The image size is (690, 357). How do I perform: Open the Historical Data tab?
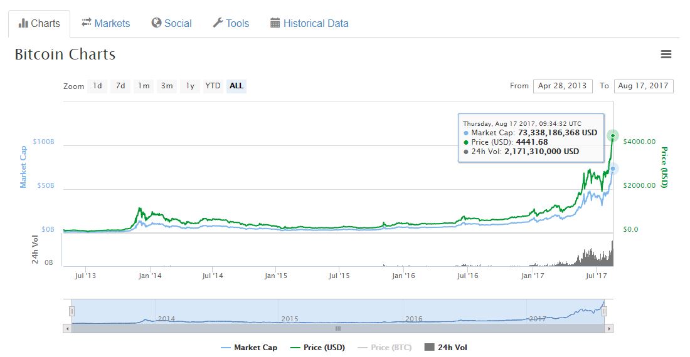309,23
